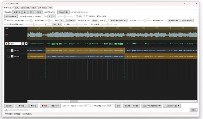This screenshot has height=119, width=203.
Task: Toggle the 拍・小節線 checkbox
Action: point(98,16)
